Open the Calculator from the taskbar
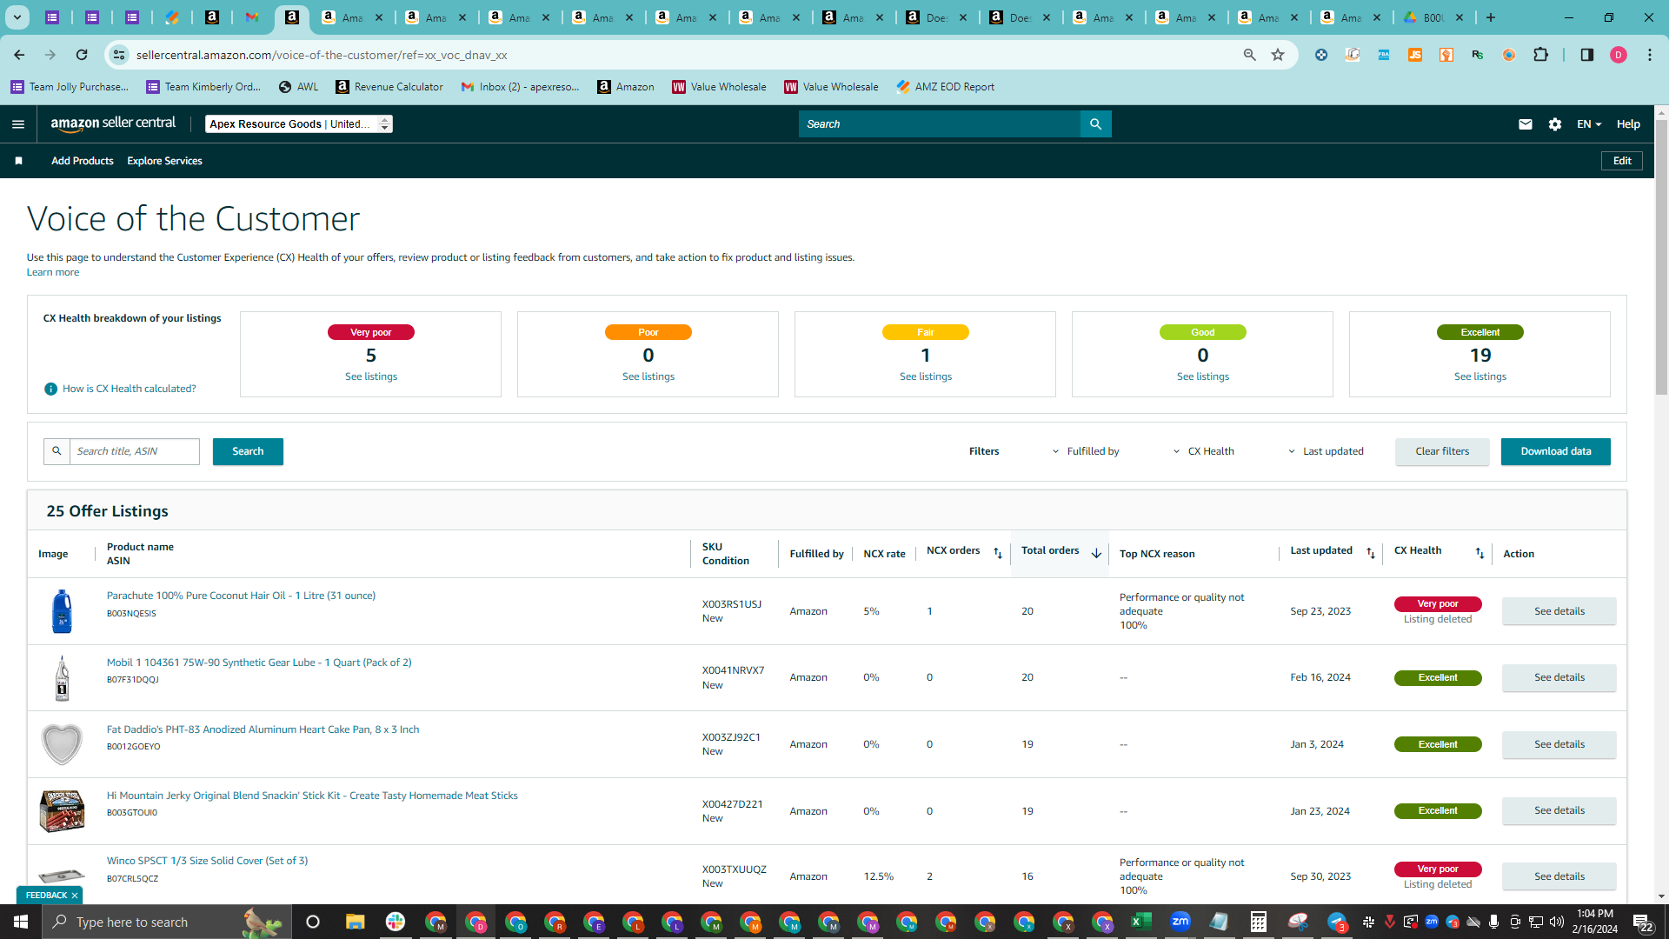 tap(1258, 922)
